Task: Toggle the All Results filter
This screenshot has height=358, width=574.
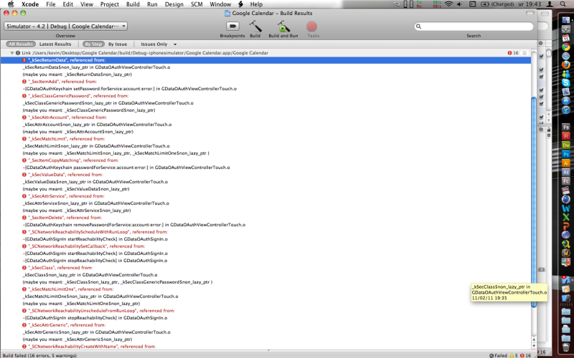Action: [x=19, y=44]
